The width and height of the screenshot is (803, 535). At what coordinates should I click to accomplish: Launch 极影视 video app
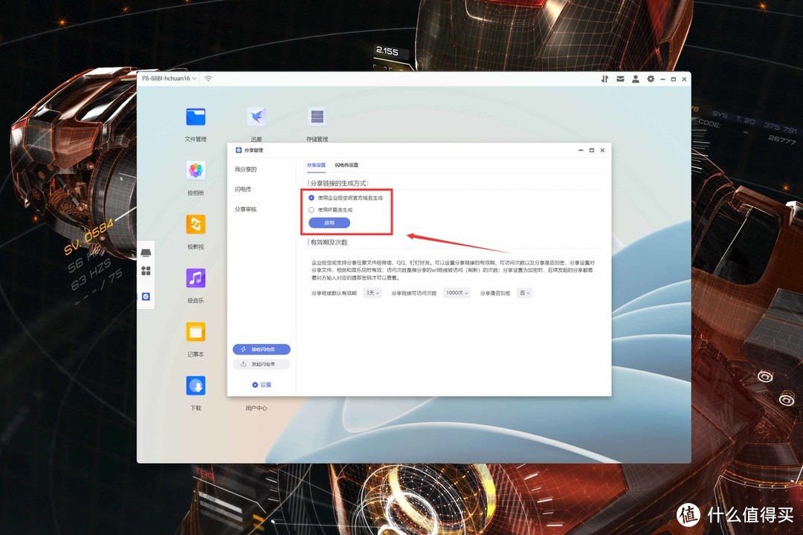195,225
